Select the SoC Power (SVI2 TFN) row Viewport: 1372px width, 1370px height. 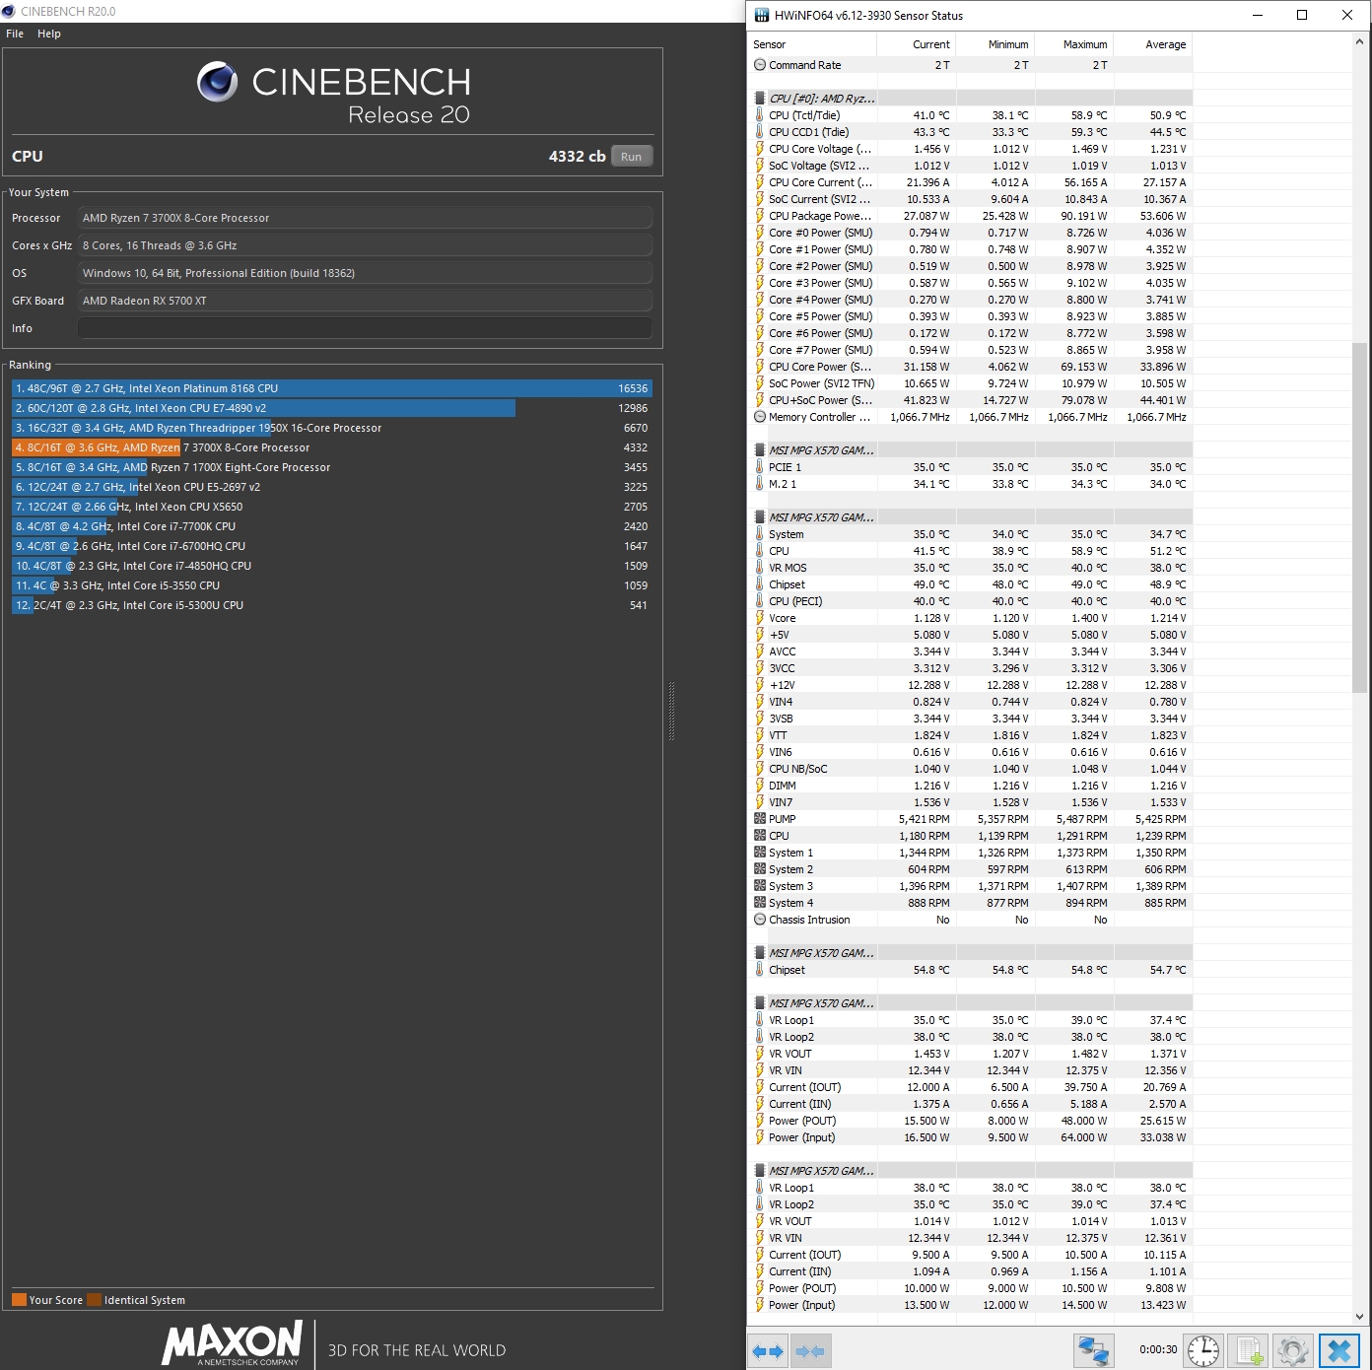pyautogui.click(x=971, y=383)
